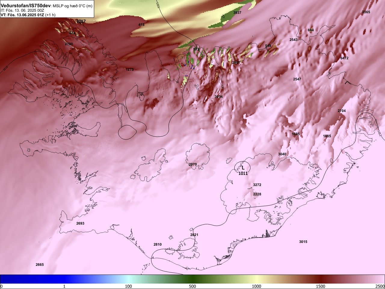Click the 684 height label
Viewport: 385px width, 289px height.
pos(311,30)
